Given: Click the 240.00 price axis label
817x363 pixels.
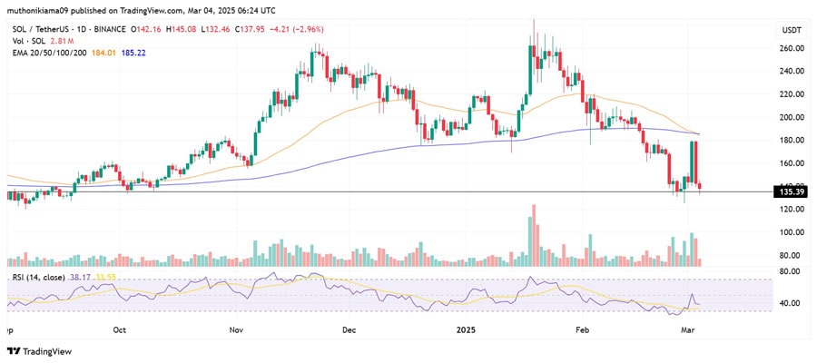Looking at the screenshot, I should pos(793,72).
